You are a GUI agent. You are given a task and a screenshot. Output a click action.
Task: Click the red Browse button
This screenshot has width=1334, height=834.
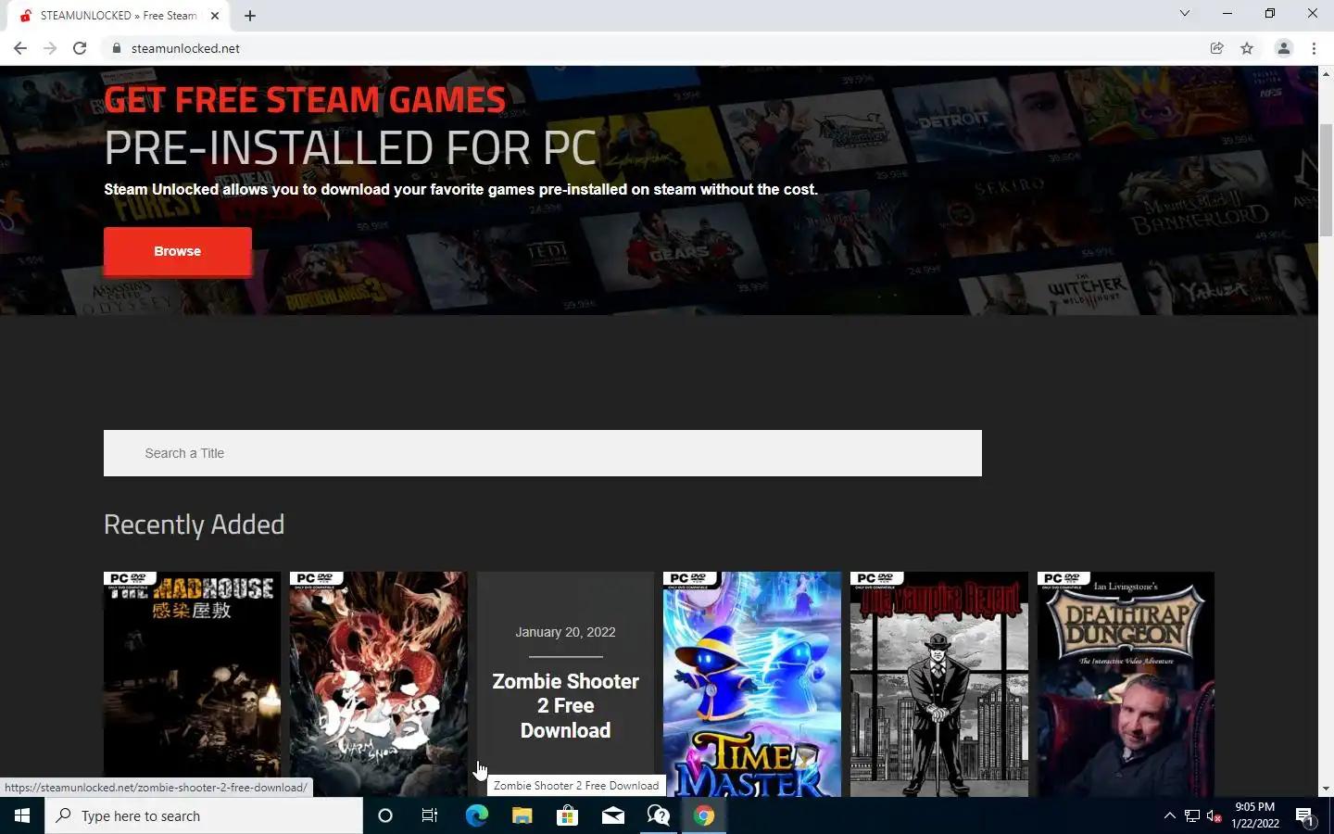(177, 251)
